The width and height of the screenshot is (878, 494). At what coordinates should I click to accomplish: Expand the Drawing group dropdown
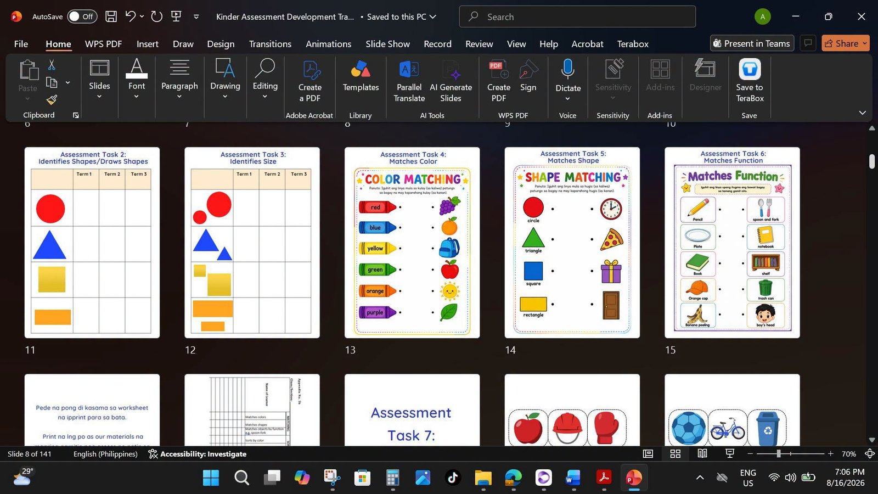point(225,97)
